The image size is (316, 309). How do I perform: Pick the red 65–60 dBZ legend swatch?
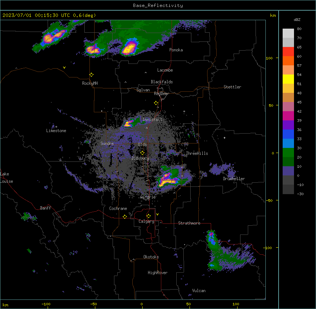[x=288, y=52]
